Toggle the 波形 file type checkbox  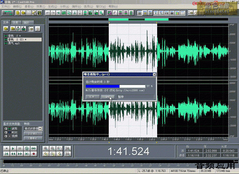pos(6,129)
